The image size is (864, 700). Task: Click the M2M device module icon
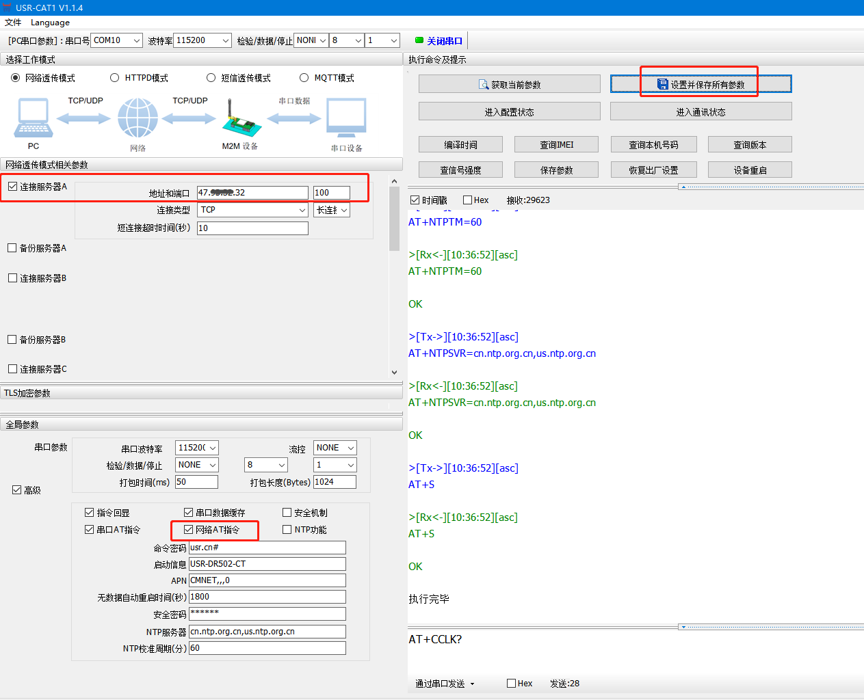pos(241,120)
